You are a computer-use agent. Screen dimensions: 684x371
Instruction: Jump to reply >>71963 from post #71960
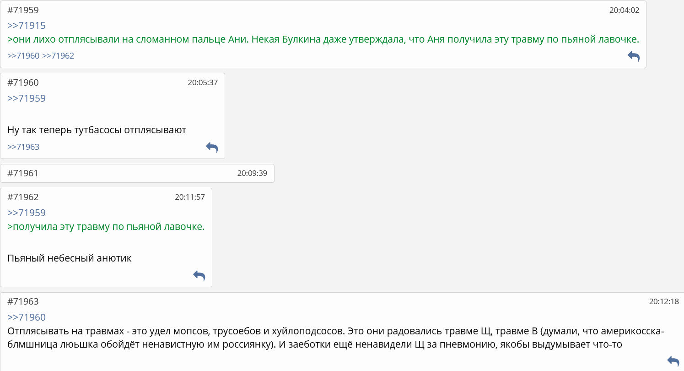pyautogui.click(x=23, y=147)
